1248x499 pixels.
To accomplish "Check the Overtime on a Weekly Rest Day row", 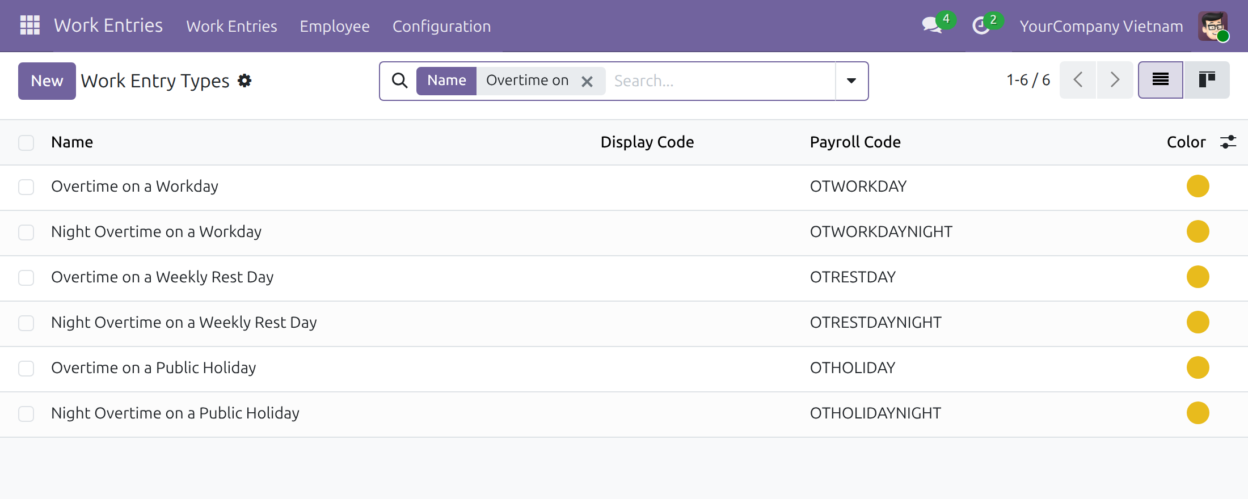I will pyautogui.click(x=26, y=278).
